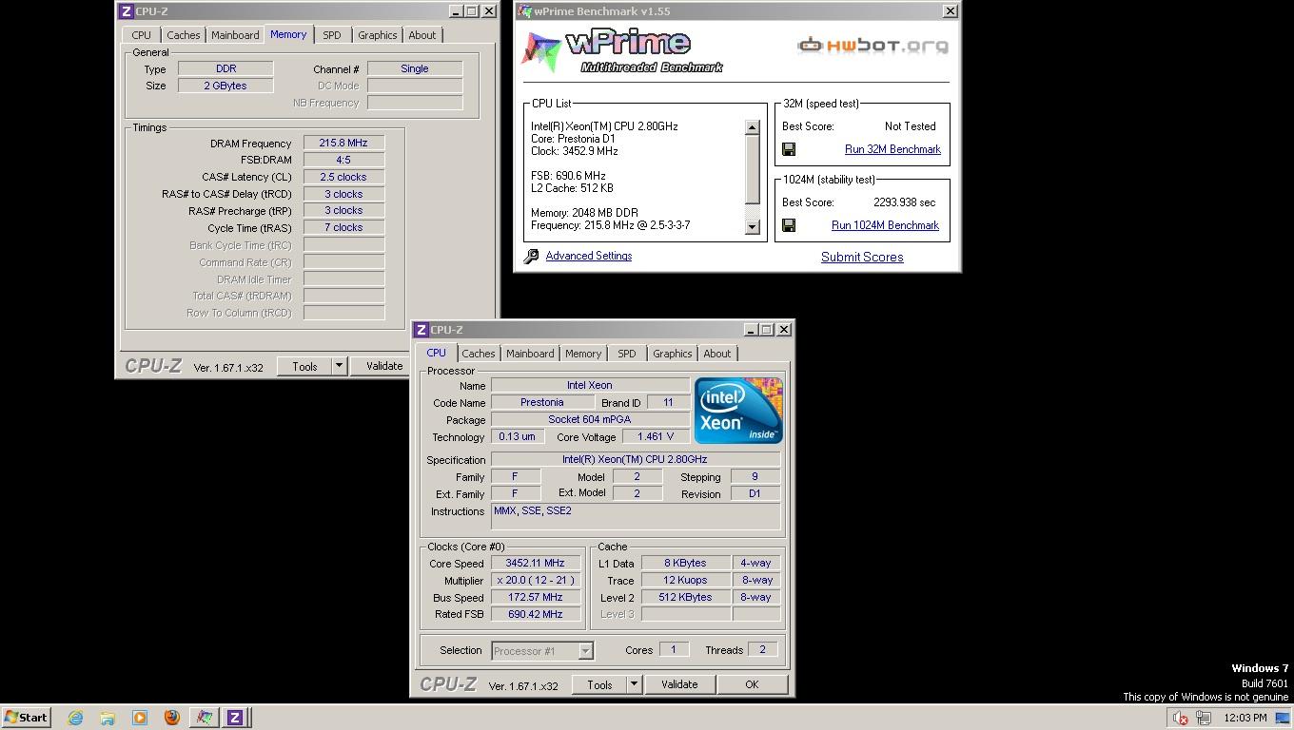Select the CPU tab in the CPU-Z Memory window
This screenshot has width=1294, height=730.
(142, 35)
